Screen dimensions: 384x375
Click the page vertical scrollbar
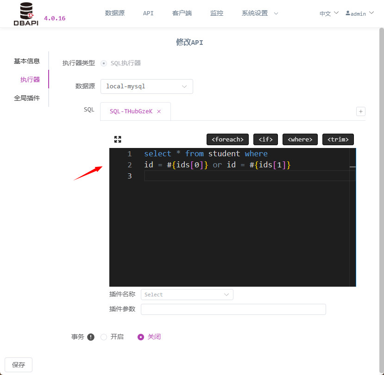point(382,201)
